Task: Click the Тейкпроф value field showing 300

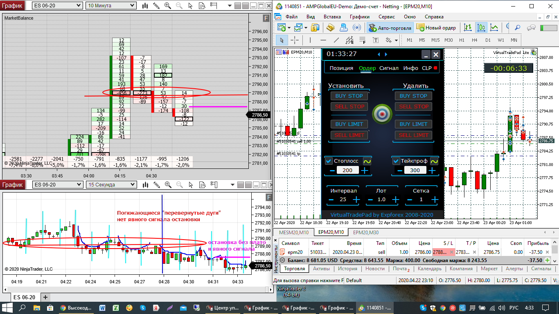Action: (415, 170)
